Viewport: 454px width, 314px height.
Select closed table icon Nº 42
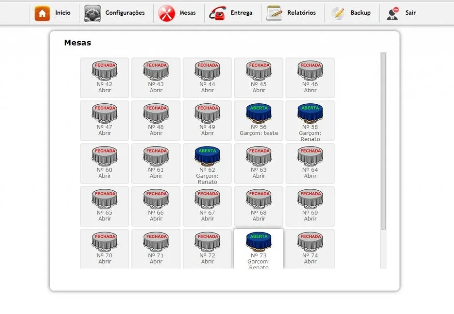105,71
